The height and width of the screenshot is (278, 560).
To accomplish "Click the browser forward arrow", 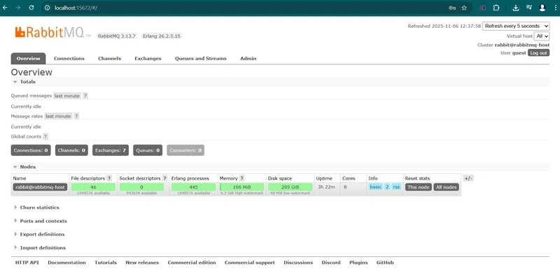I will pos(18,8).
